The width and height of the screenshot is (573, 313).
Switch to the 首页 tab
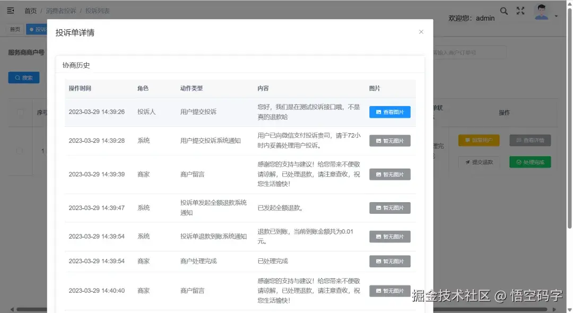14,29
